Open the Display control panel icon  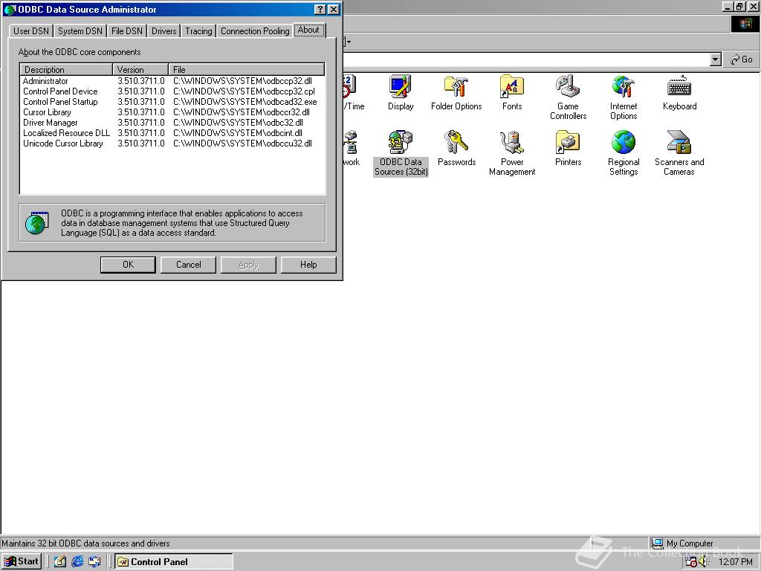[x=401, y=93]
